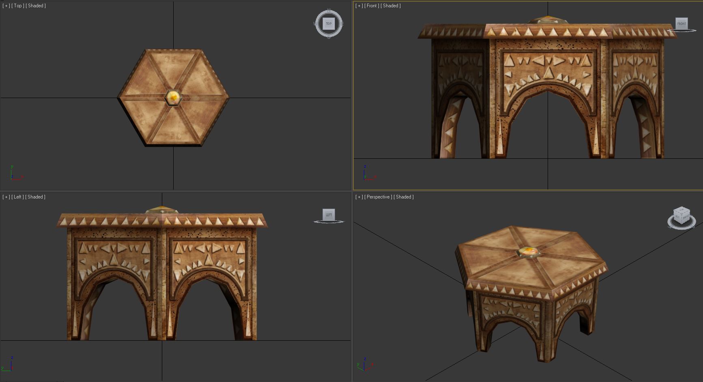Open the [Perspective] view label menu
Viewport: 703px width, 382px height.
click(378, 197)
